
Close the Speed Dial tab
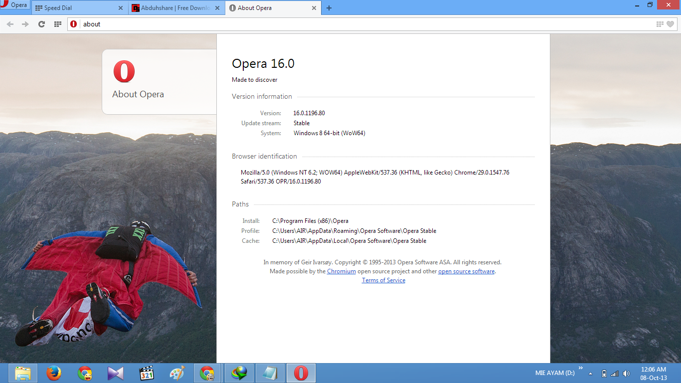tap(120, 8)
